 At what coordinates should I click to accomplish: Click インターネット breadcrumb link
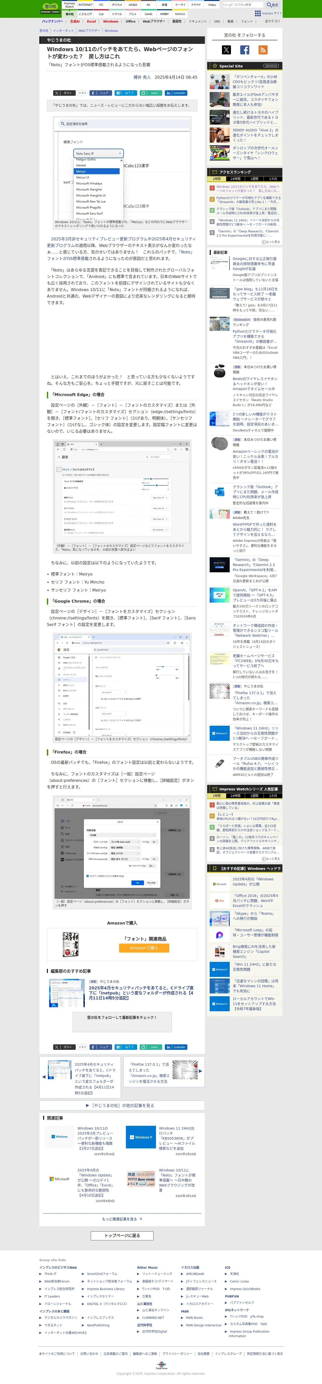click(63, 31)
